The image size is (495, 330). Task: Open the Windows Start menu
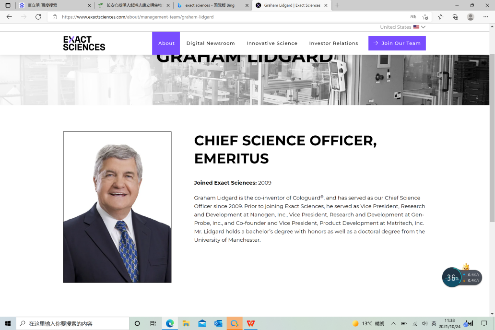(8, 323)
